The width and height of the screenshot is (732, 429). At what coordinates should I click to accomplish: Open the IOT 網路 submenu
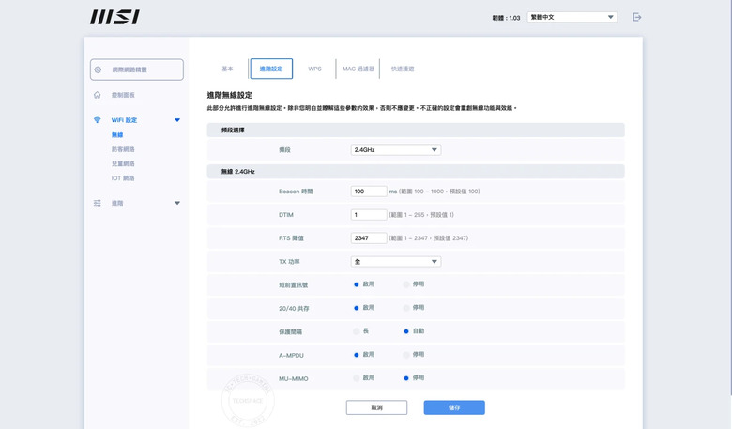point(123,178)
